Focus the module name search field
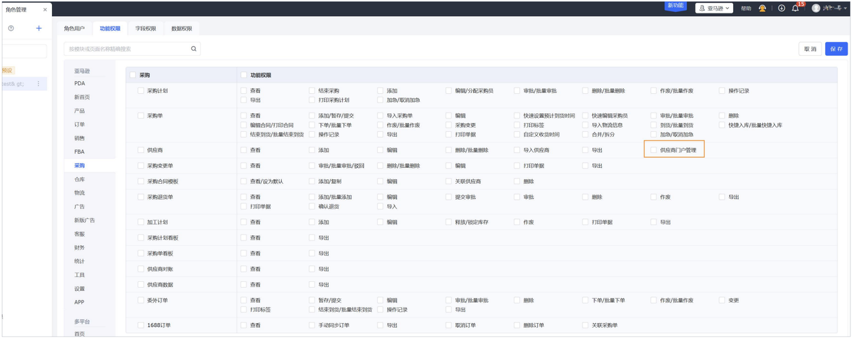853x339 pixels. click(127, 49)
